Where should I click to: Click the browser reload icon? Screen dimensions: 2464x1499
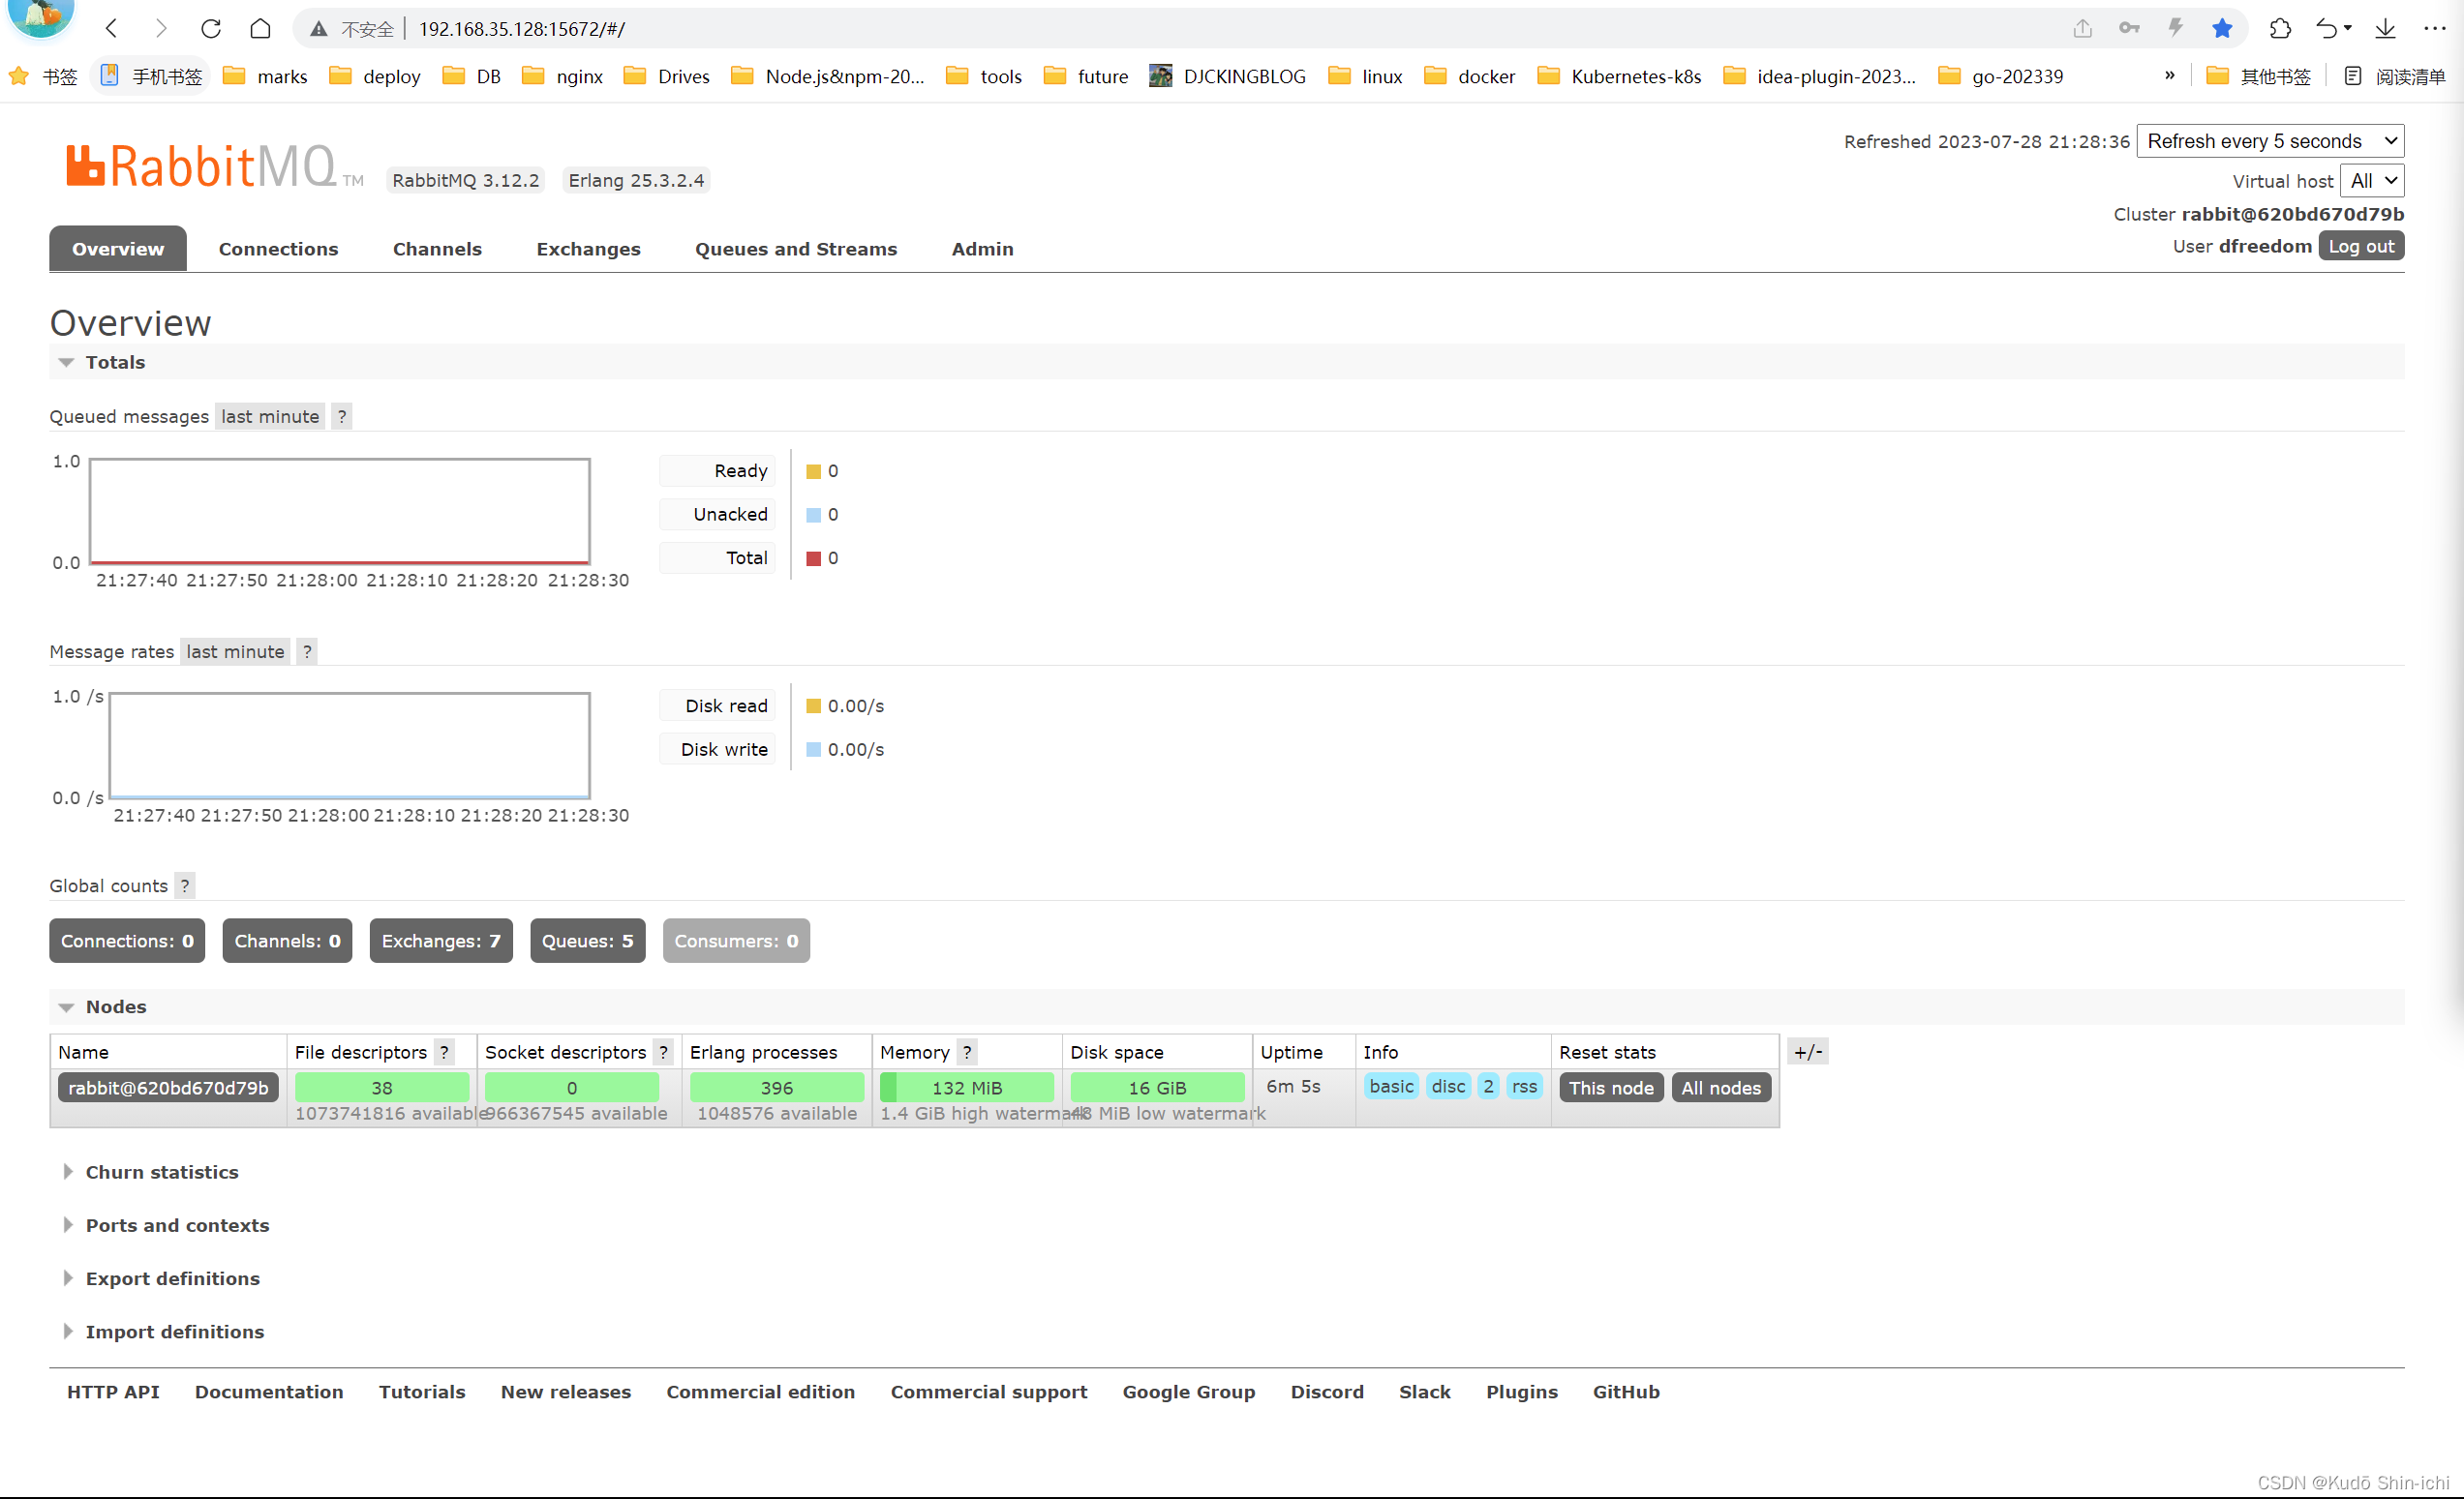[210, 28]
